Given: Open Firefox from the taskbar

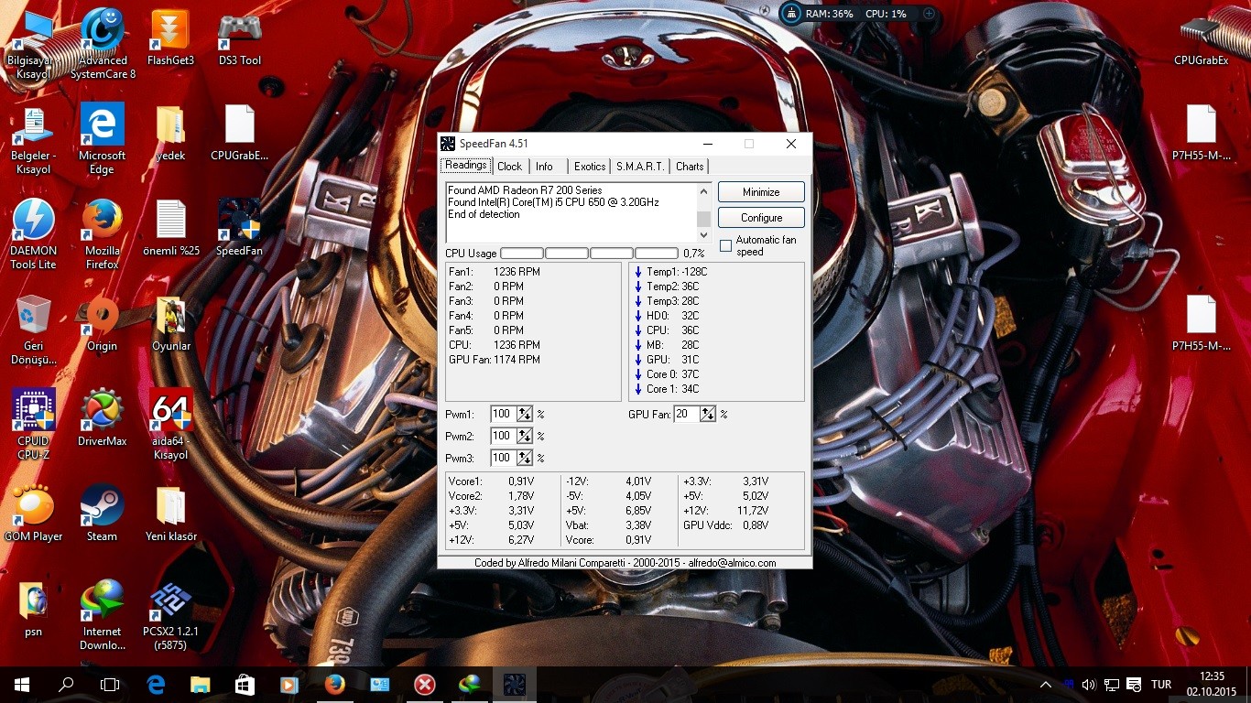Looking at the screenshot, I should pos(334,684).
